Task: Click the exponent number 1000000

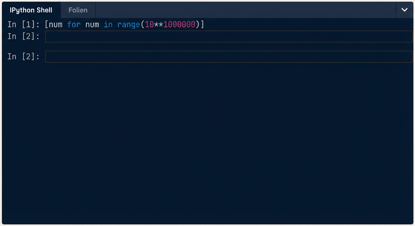Action: pyautogui.click(x=179, y=24)
